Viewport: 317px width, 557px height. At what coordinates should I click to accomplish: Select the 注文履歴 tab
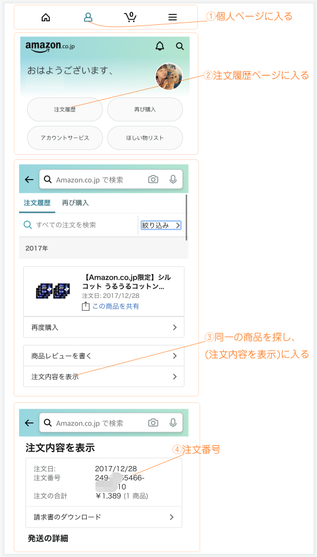(x=37, y=203)
